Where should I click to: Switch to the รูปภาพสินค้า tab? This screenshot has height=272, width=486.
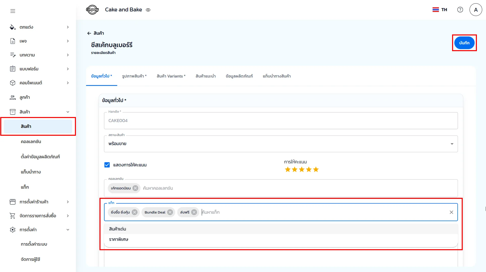pyautogui.click(x=134, y=76)
